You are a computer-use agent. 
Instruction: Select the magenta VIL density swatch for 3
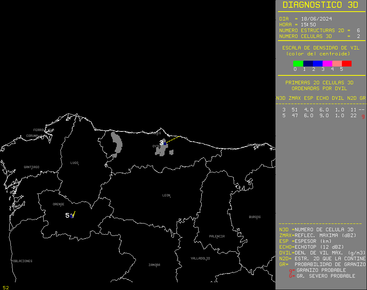(327, 64)
